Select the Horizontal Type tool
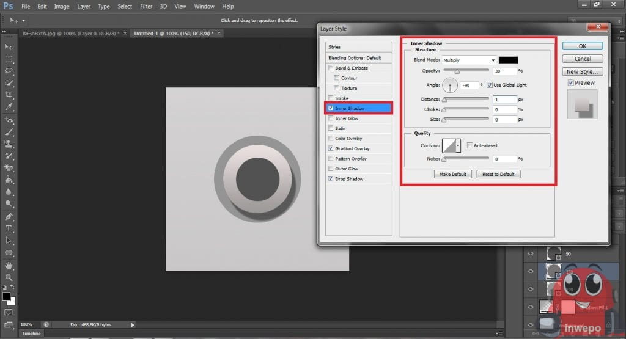 [x=9, y=228]
